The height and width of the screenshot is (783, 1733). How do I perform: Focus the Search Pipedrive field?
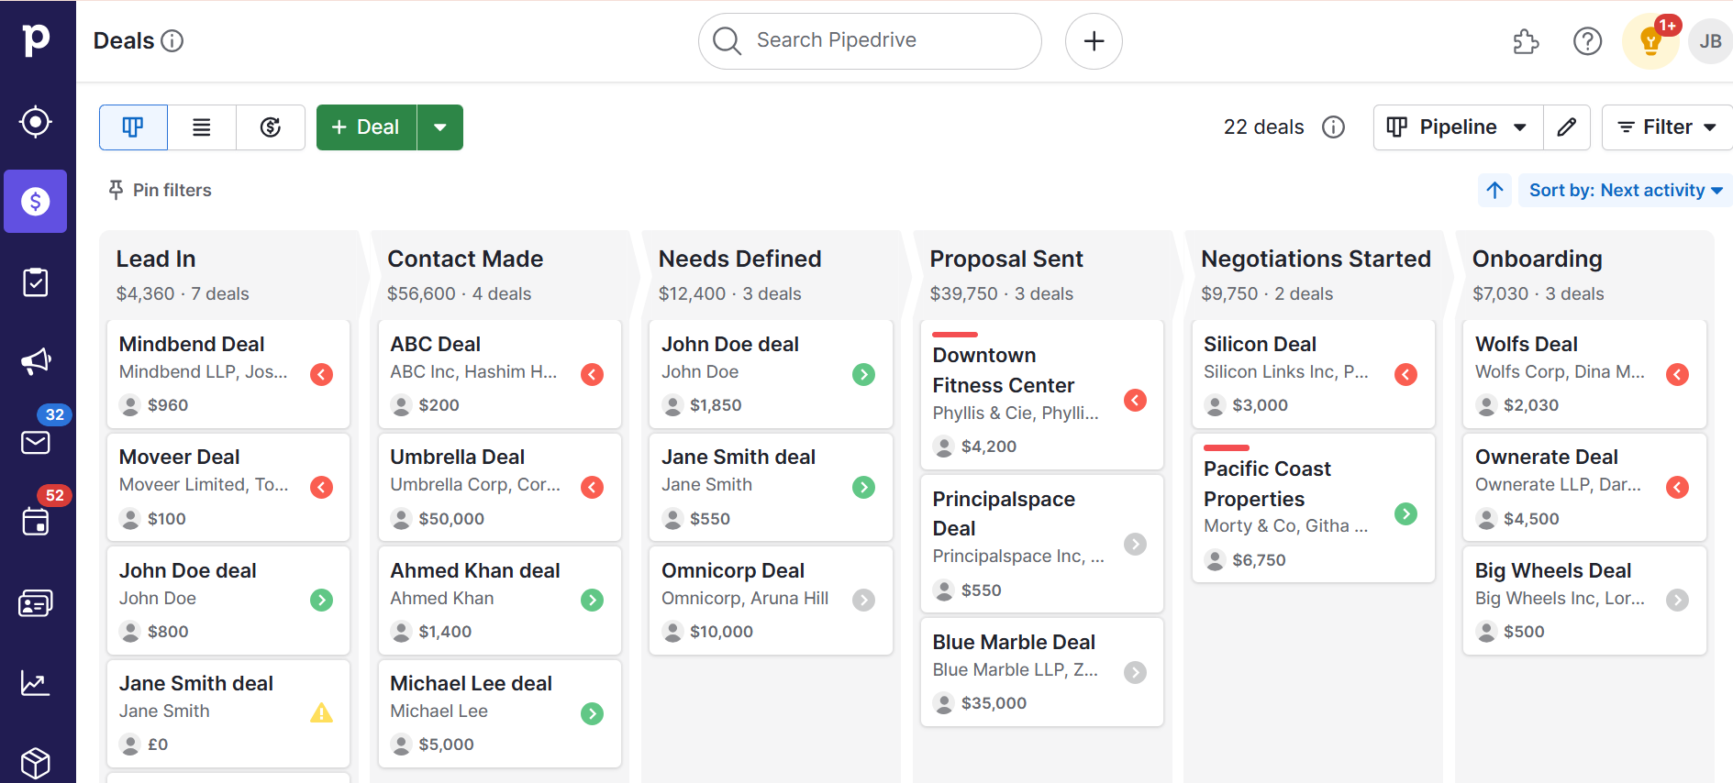870,41
